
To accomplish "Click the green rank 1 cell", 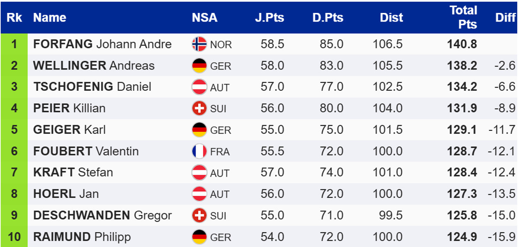I will pos(14,44).
